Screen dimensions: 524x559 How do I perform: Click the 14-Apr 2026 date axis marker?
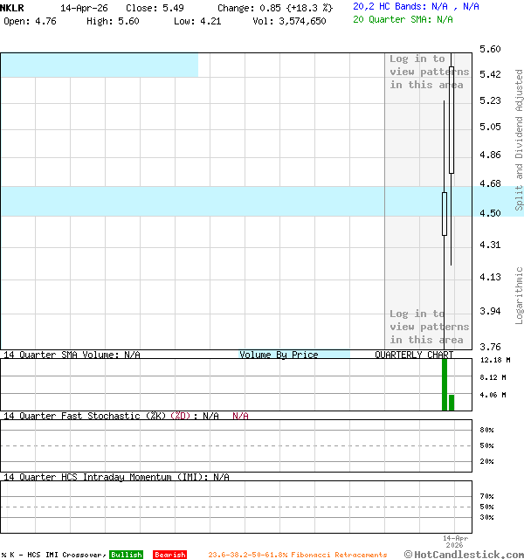457,542
